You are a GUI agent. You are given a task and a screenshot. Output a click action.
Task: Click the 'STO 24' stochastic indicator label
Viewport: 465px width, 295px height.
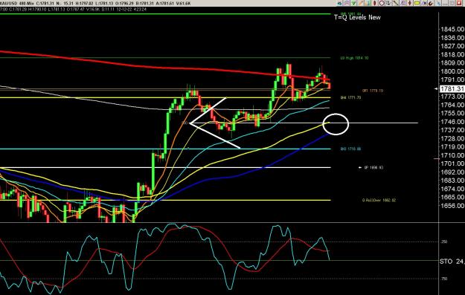452,262
